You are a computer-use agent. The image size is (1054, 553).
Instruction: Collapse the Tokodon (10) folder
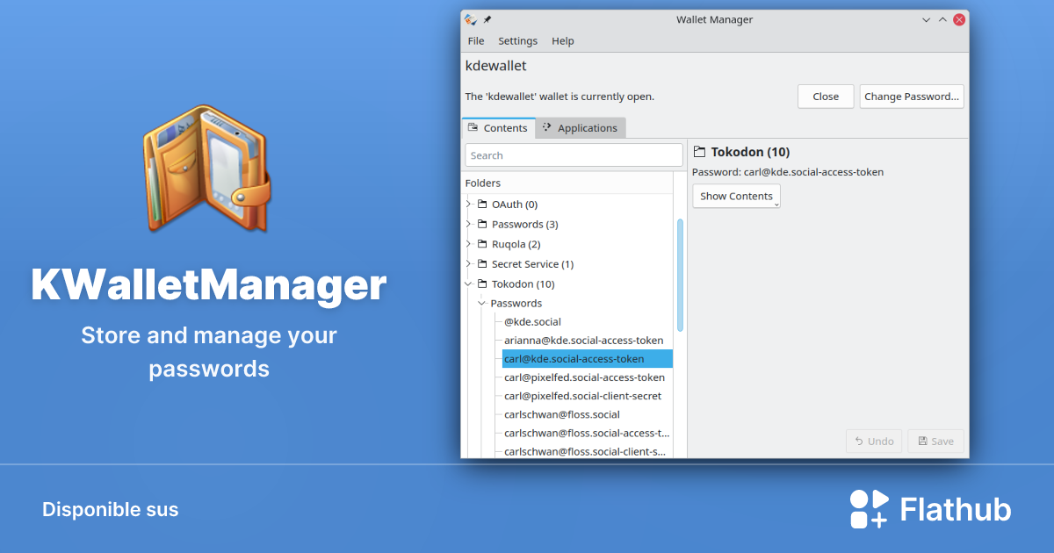[x=468, y=284]
